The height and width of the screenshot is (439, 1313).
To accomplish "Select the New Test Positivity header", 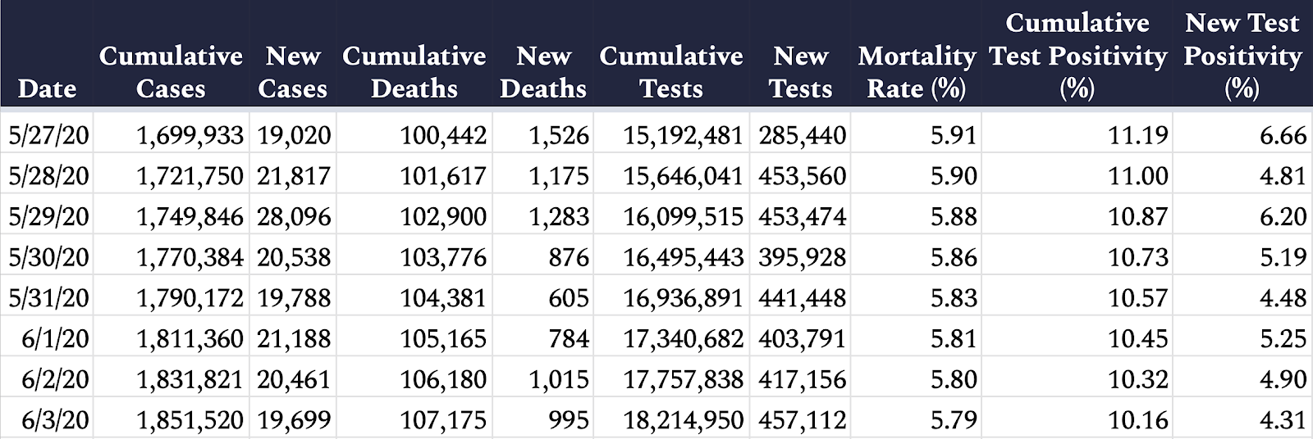I will 1242,55.
